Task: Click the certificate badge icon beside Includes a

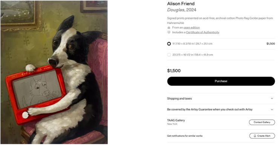Action: point(169,32)
